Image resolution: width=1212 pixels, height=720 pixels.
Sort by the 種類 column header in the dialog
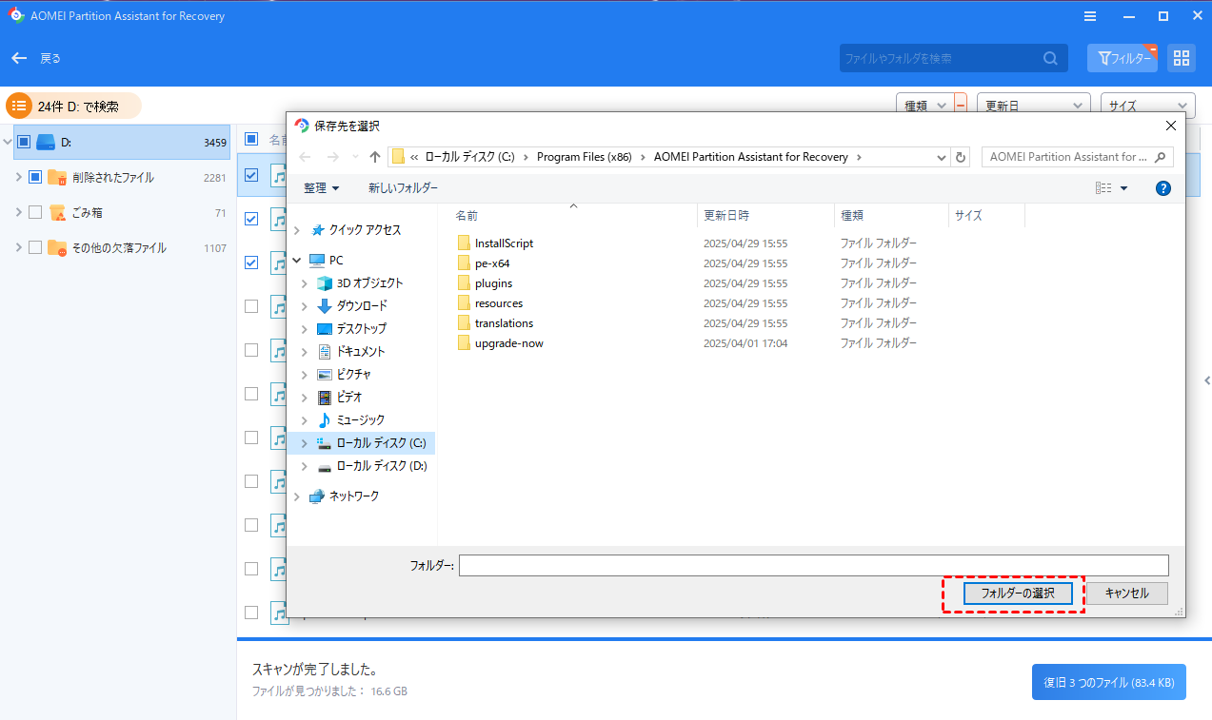click(x=892, y=216)
